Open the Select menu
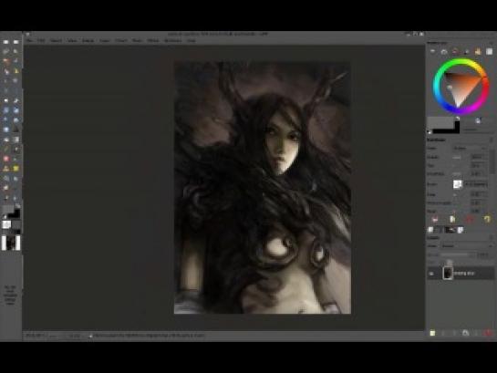Image resolution: width=497 pixels, height=373 pixels. [x=57, y=40]
